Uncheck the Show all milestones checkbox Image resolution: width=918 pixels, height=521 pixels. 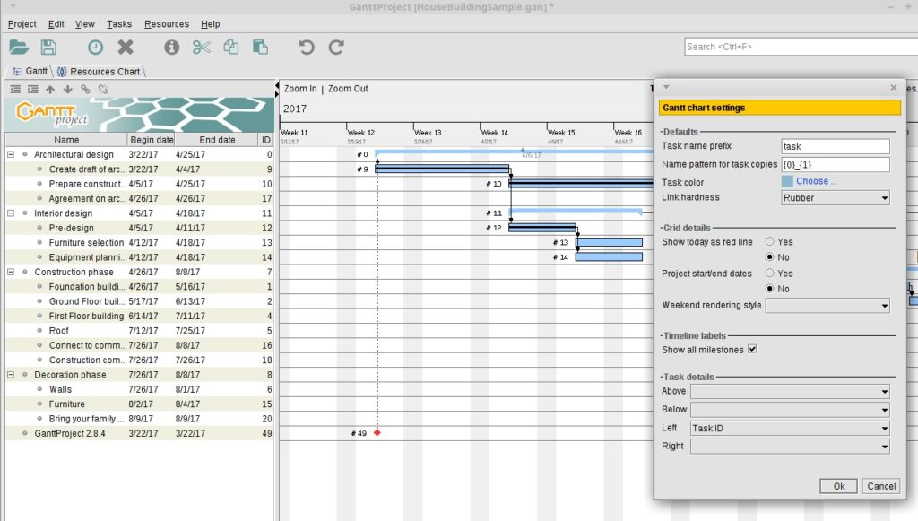tap(752, 349)
